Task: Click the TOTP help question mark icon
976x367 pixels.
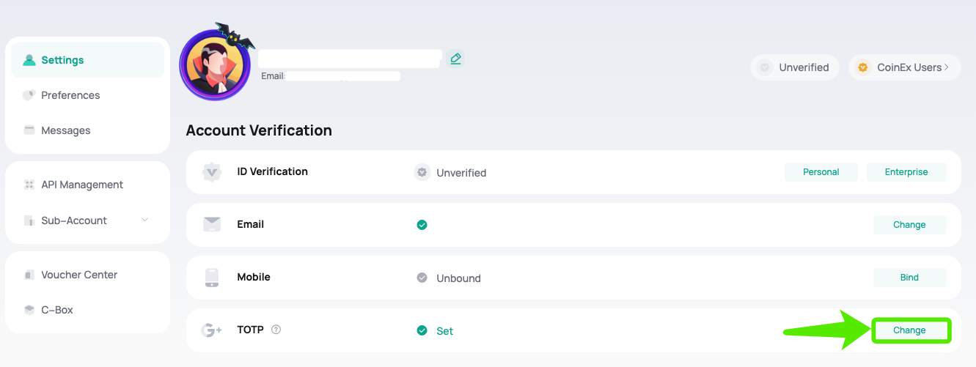Action: [x=276, y=330]
